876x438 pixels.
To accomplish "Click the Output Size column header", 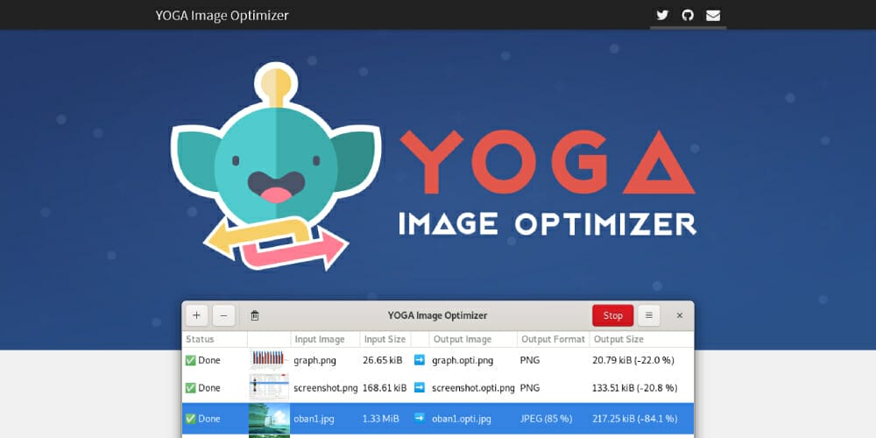I will pyautogui.click(x=641, y=339).
